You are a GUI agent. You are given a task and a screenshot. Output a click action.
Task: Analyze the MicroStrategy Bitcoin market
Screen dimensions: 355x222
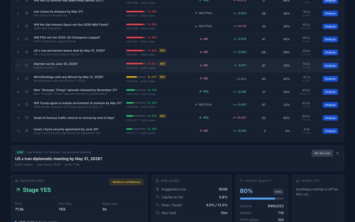coord(330,79)
